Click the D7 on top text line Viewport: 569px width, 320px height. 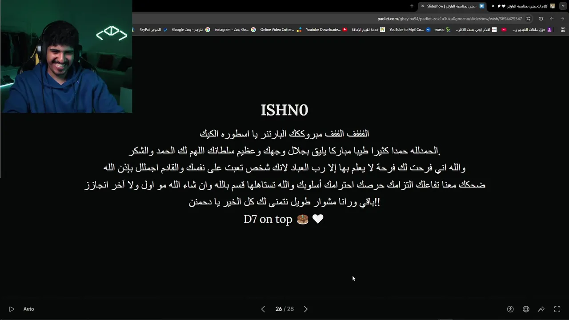268,219
